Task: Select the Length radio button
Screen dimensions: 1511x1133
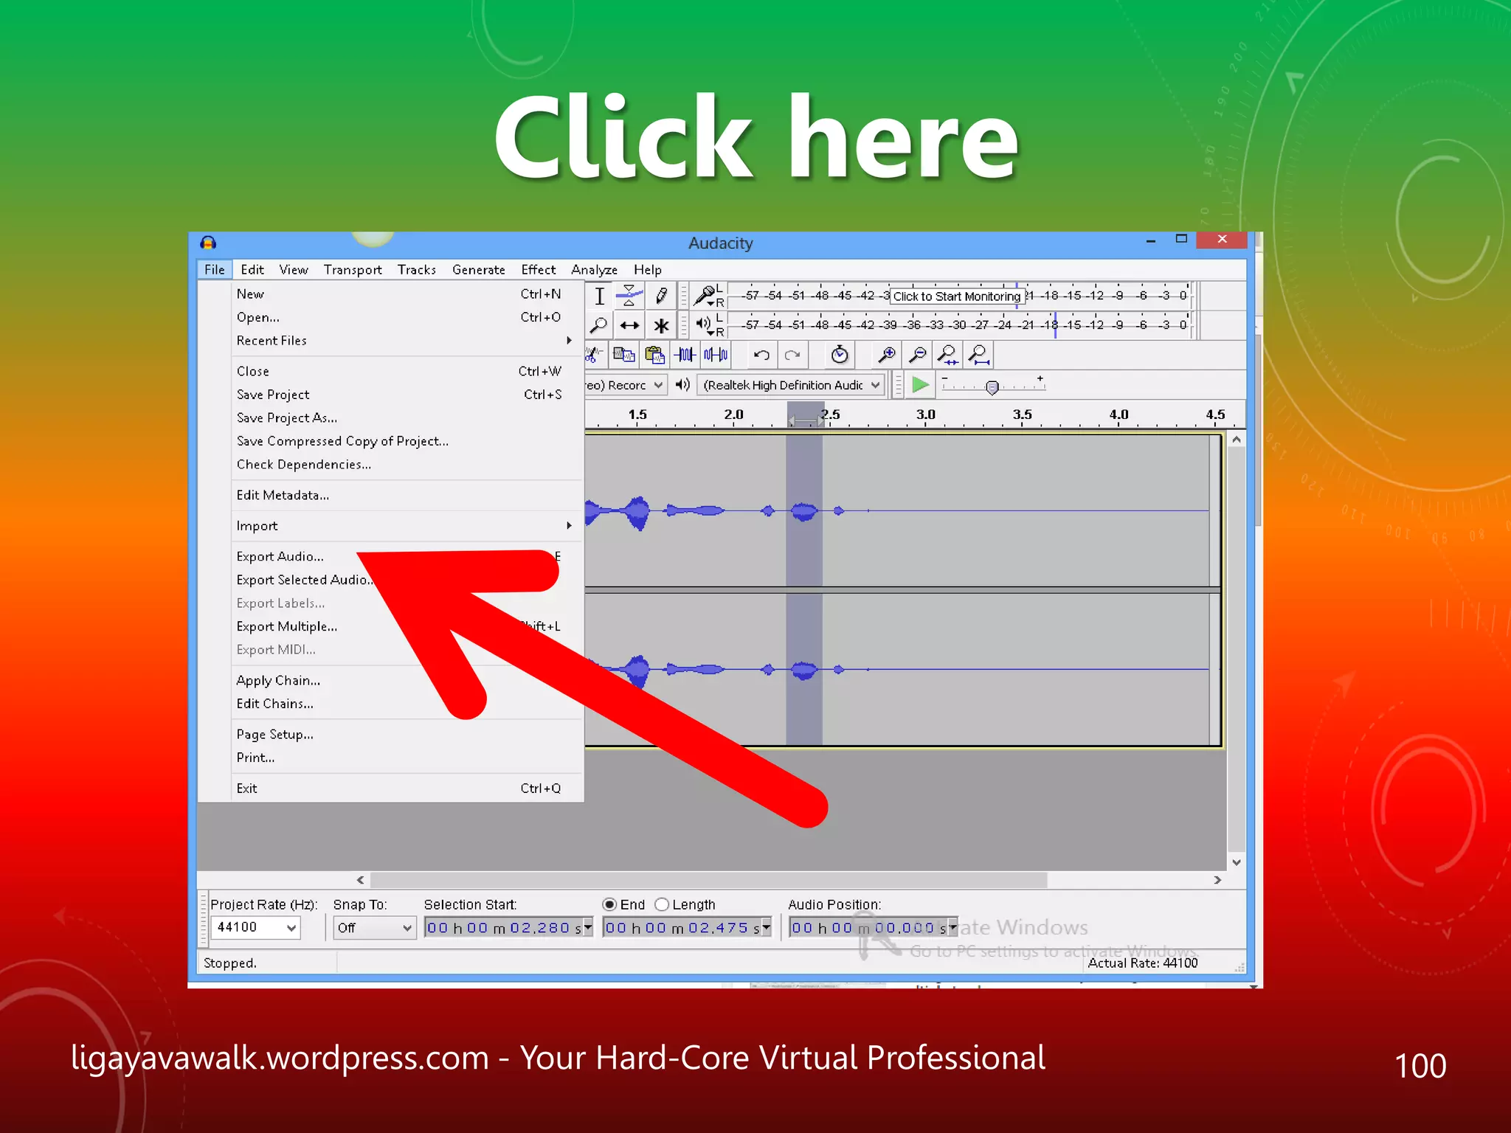Action: 662,904
